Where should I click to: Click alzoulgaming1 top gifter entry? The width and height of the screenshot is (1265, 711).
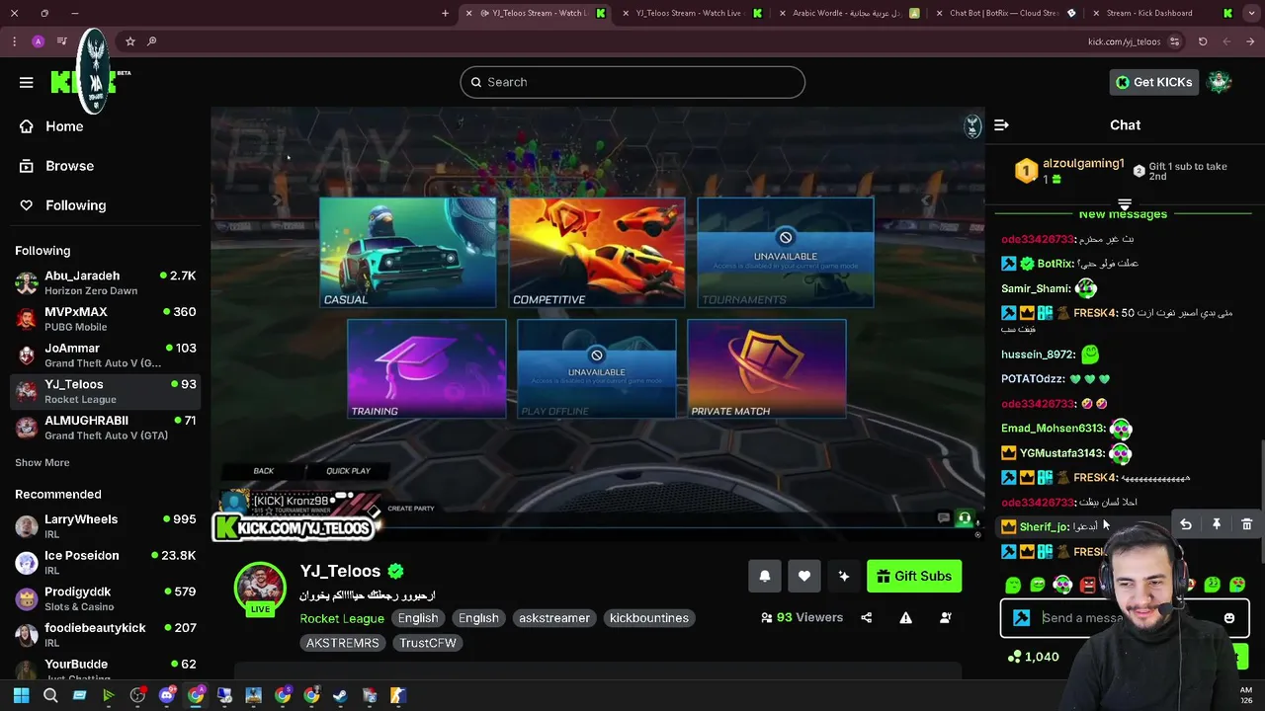click(x=1071, y=171)
